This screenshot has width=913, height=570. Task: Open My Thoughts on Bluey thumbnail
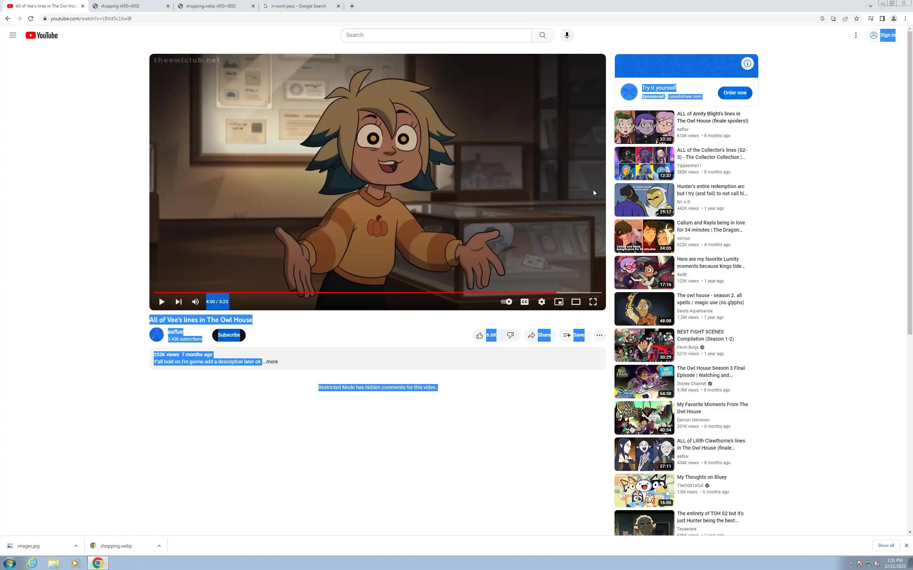click(x=644, y=491)
